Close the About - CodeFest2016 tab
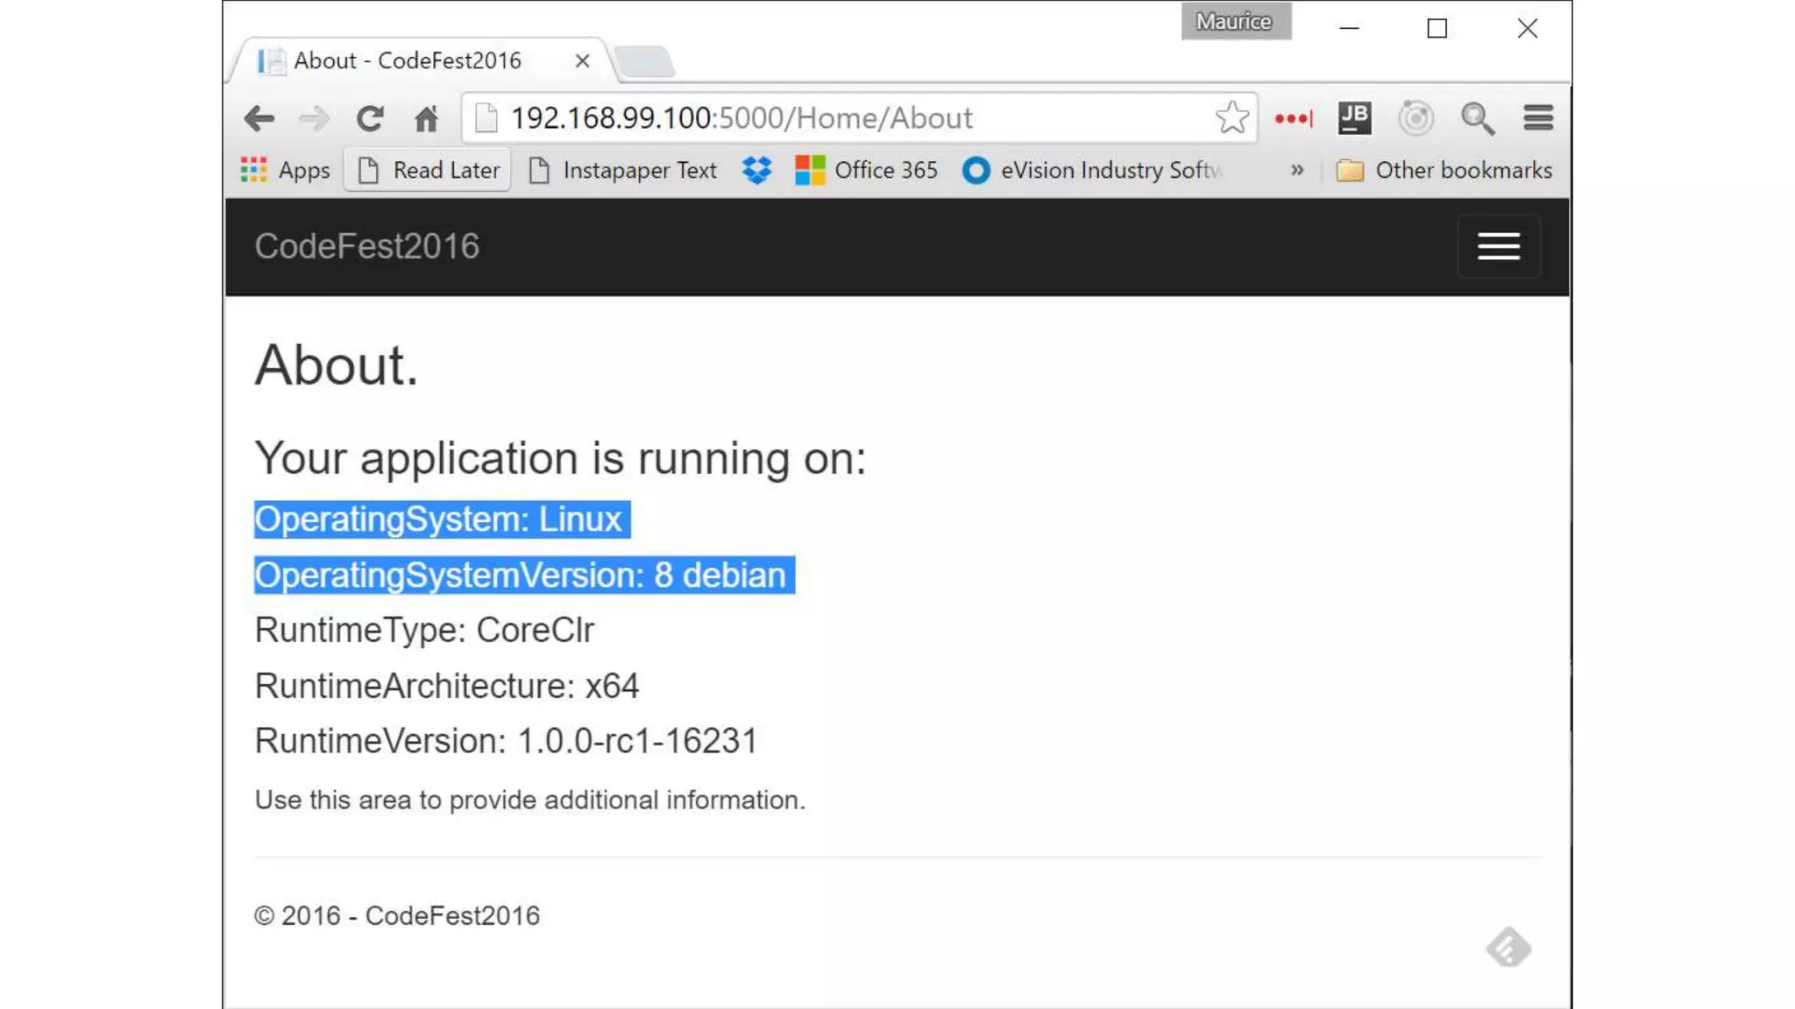The width and height of the screenshot is (1795, 1009). (x=582, y=60)
